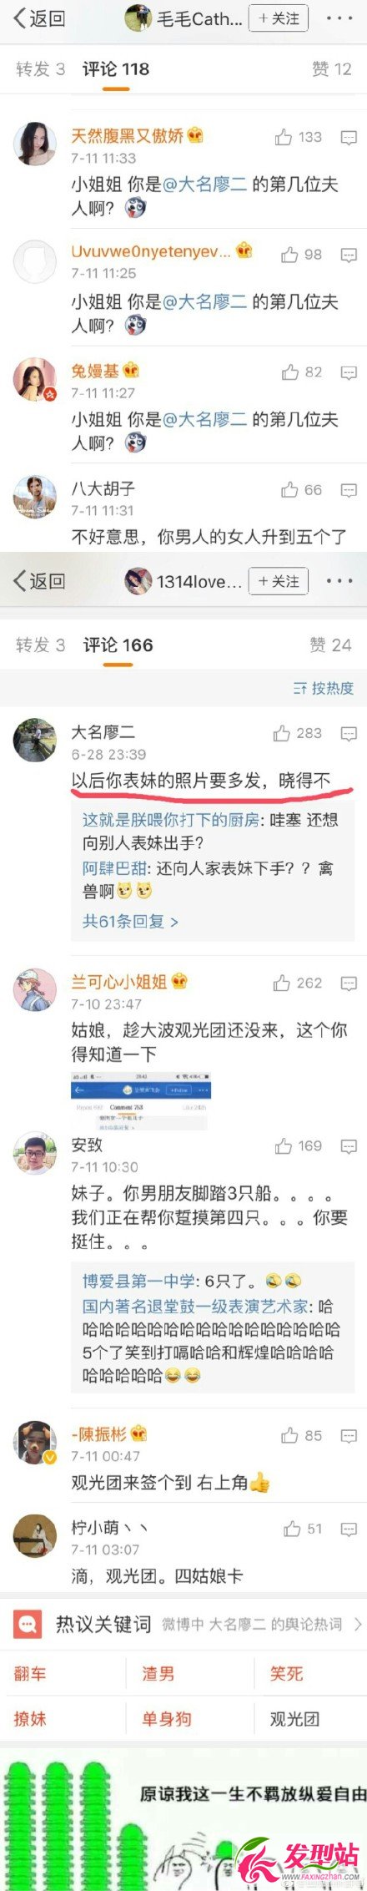Open reply icon on 兰可心小姐姐's comment
The width and height of the screenshot is (367, 1891).
349,983
